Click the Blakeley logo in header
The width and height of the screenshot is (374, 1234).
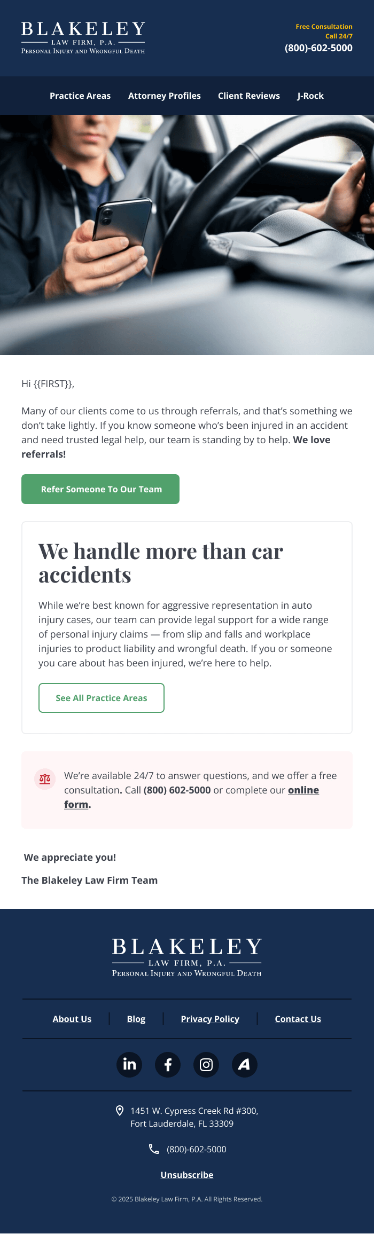[83, 37]
